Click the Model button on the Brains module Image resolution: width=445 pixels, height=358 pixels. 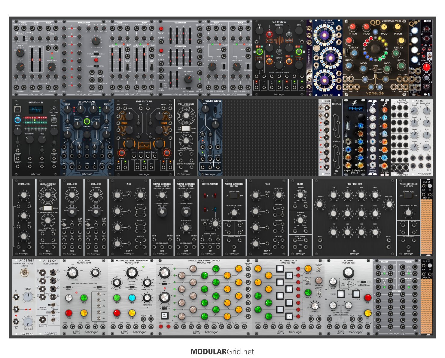coord(54,120)
